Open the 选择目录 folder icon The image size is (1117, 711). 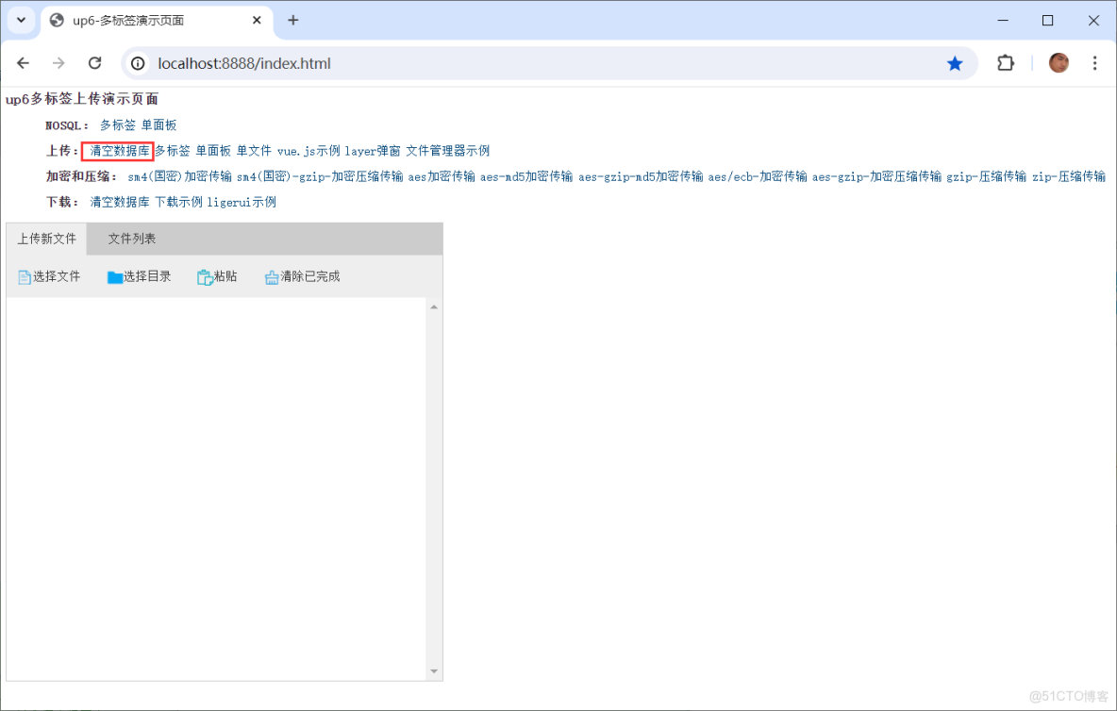click(x=114, y=275)
